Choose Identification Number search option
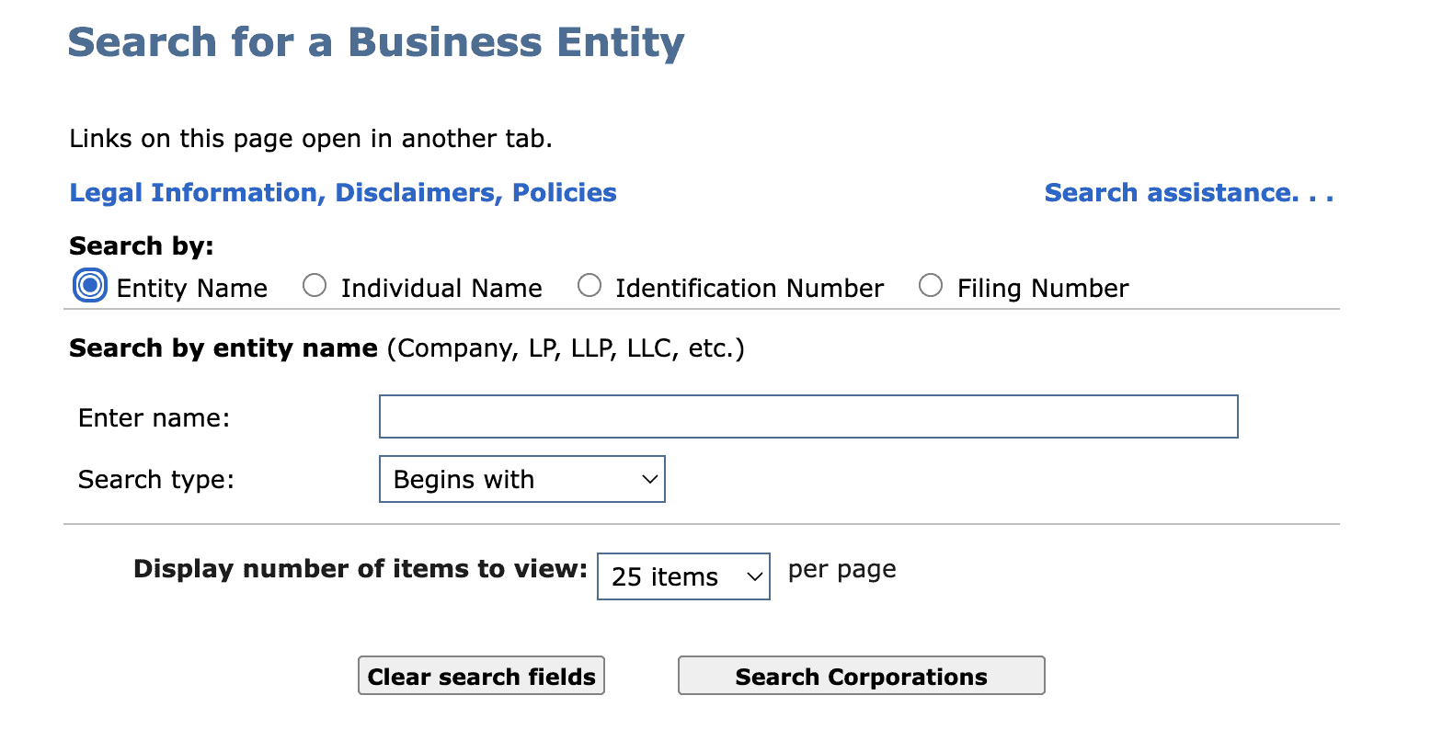The width and height of the screenshot is (1431, 741). 590,286
